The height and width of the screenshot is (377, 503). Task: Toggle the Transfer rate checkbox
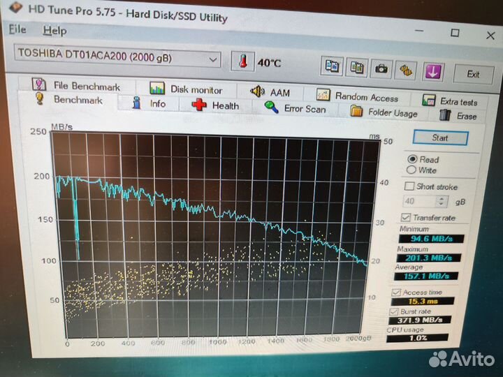406,217
